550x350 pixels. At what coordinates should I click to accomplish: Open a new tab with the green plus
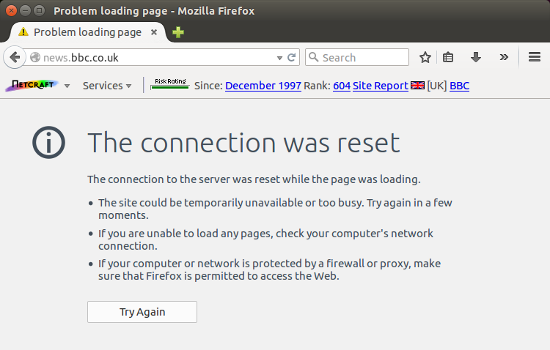178,32
